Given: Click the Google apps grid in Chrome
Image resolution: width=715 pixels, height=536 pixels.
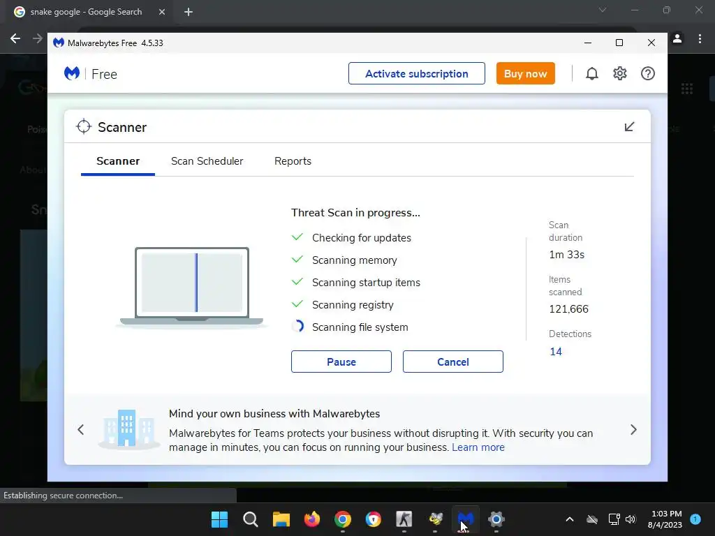Looking at the screenshot, I should pos(687,89).
